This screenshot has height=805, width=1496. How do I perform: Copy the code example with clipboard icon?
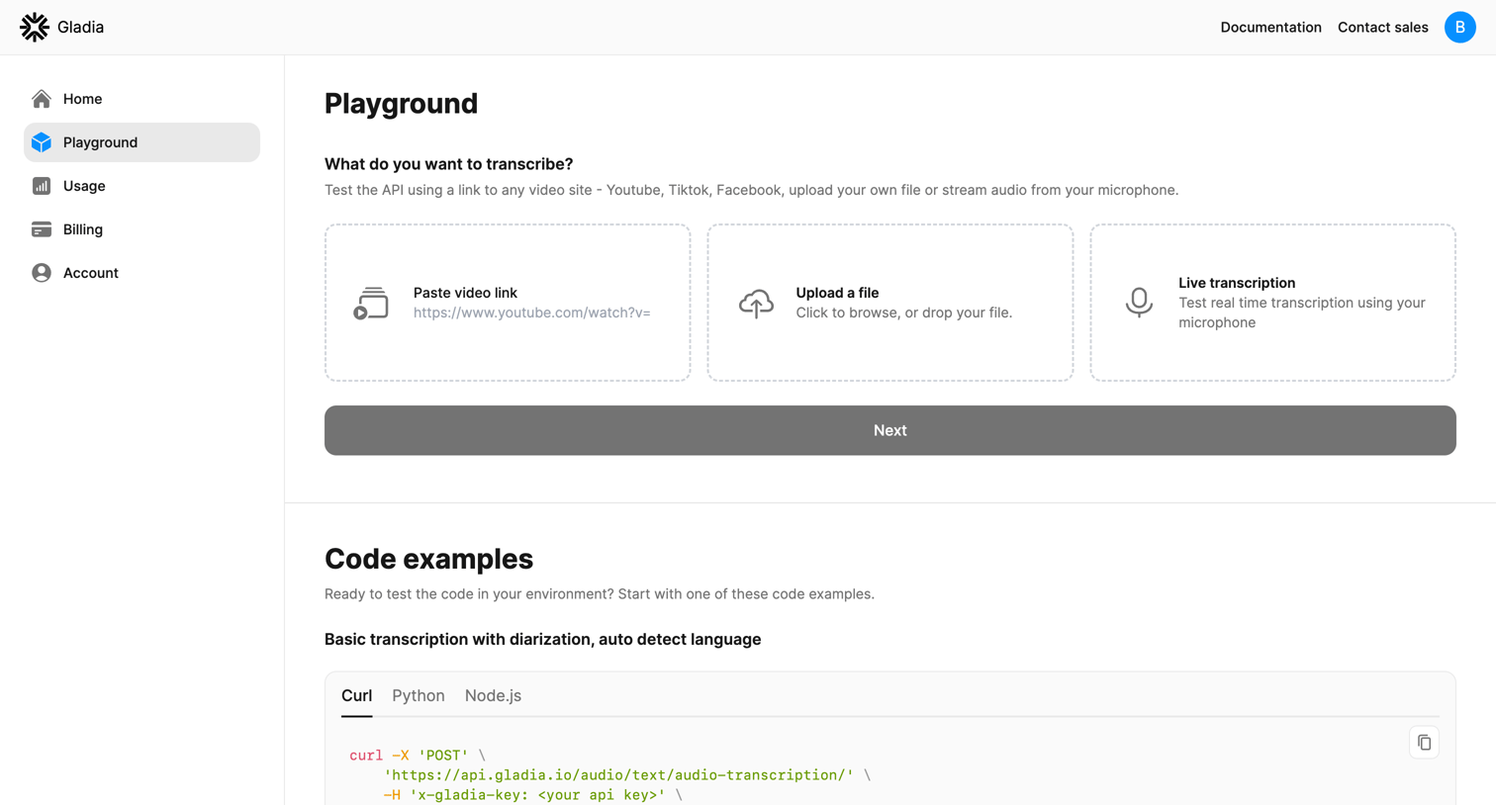coord(1424,743)
